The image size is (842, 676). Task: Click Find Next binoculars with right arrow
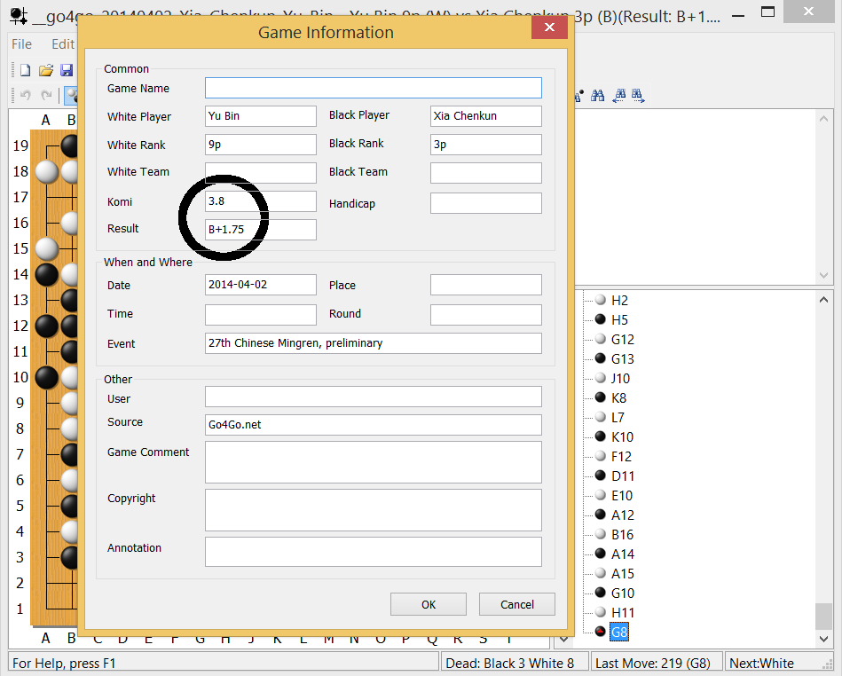(638, 96)
